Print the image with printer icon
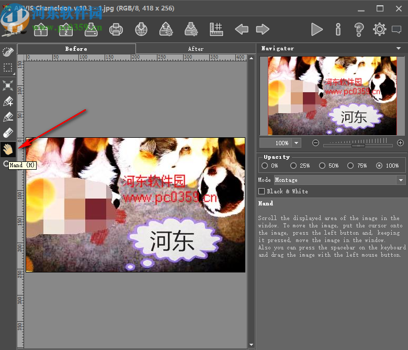 [x=116, y=29]
